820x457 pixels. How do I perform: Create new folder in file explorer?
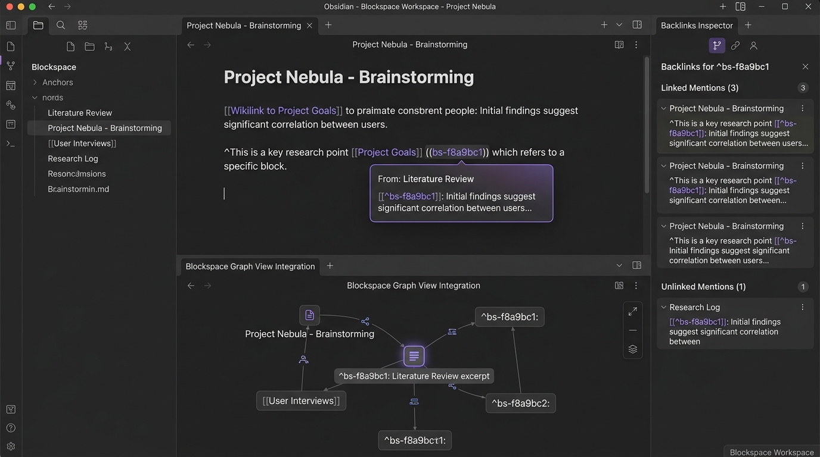pos(89,46)
